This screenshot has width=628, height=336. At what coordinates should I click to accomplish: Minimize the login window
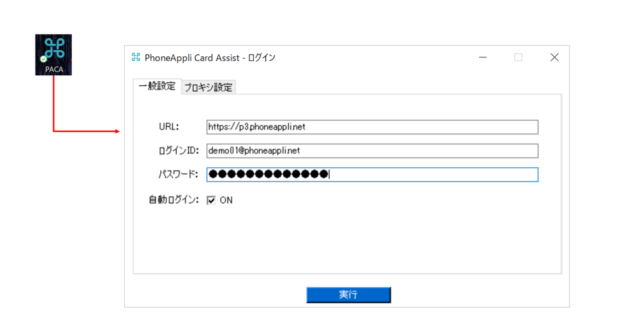tap(483, 57)
